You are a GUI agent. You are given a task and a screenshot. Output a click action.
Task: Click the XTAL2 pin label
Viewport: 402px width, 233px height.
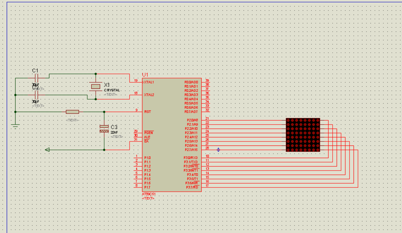(149, 95)
